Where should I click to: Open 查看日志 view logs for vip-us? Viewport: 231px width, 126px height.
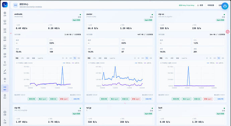pos(197,99)
